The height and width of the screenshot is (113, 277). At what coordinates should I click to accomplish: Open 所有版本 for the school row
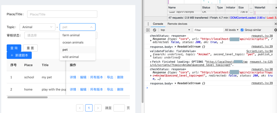tap(97, 77)
